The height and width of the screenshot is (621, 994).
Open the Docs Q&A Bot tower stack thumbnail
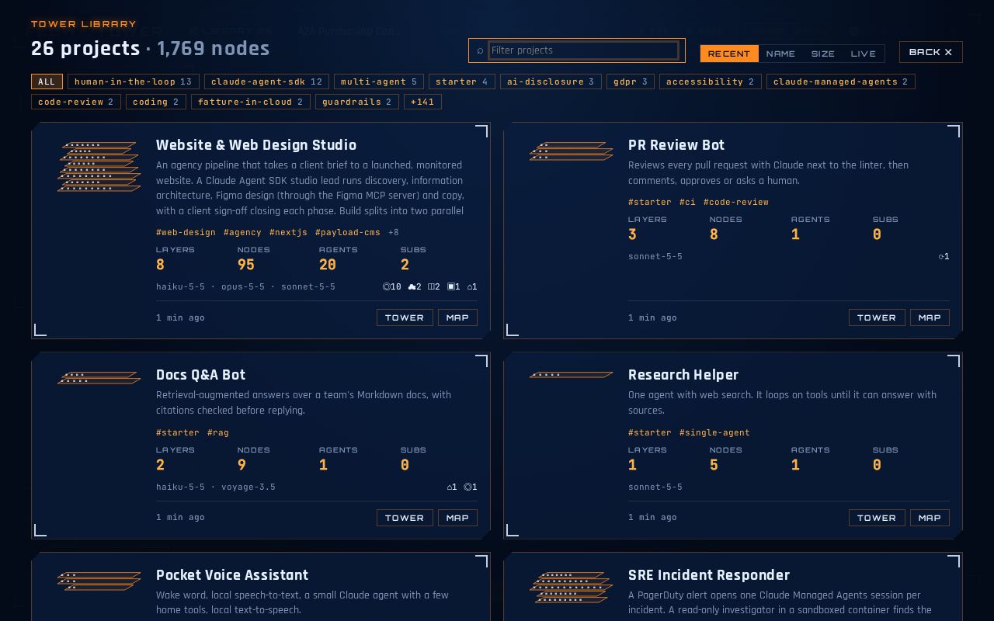coord(99,378)
